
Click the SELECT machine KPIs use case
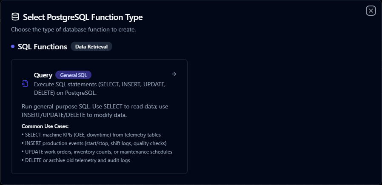point(90,135)
